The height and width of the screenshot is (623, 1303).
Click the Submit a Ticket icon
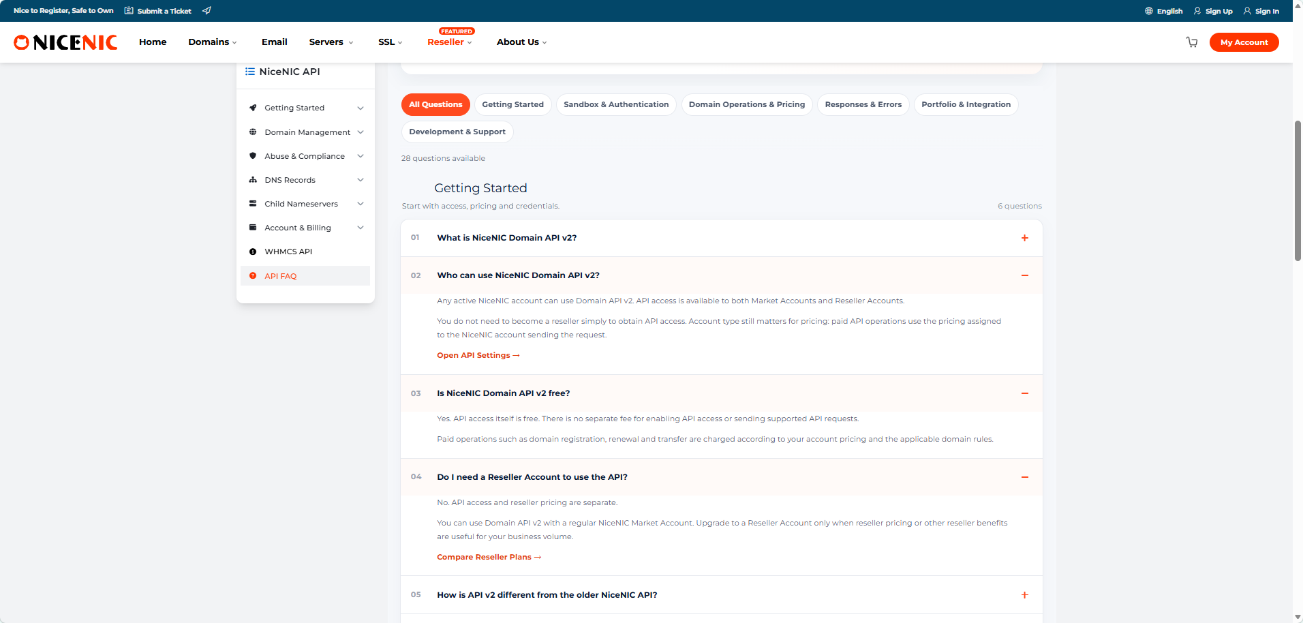click(129, 11)
